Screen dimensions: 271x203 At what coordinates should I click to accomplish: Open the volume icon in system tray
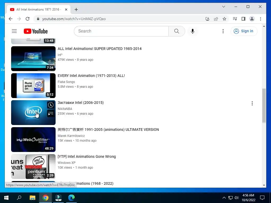coord(237,198)
